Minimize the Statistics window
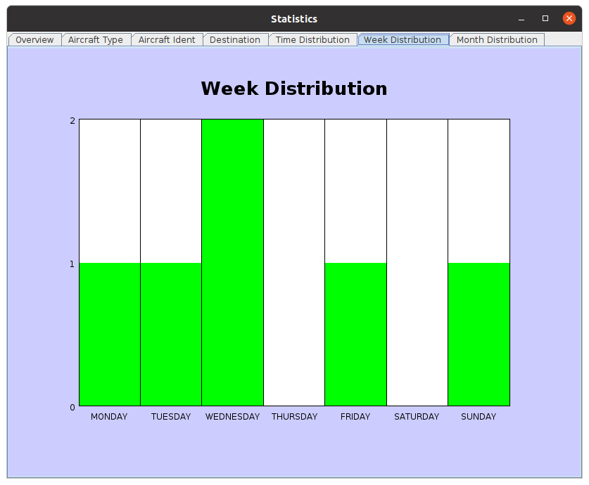The height and width of the screenshot is (485, 589). 521,19
